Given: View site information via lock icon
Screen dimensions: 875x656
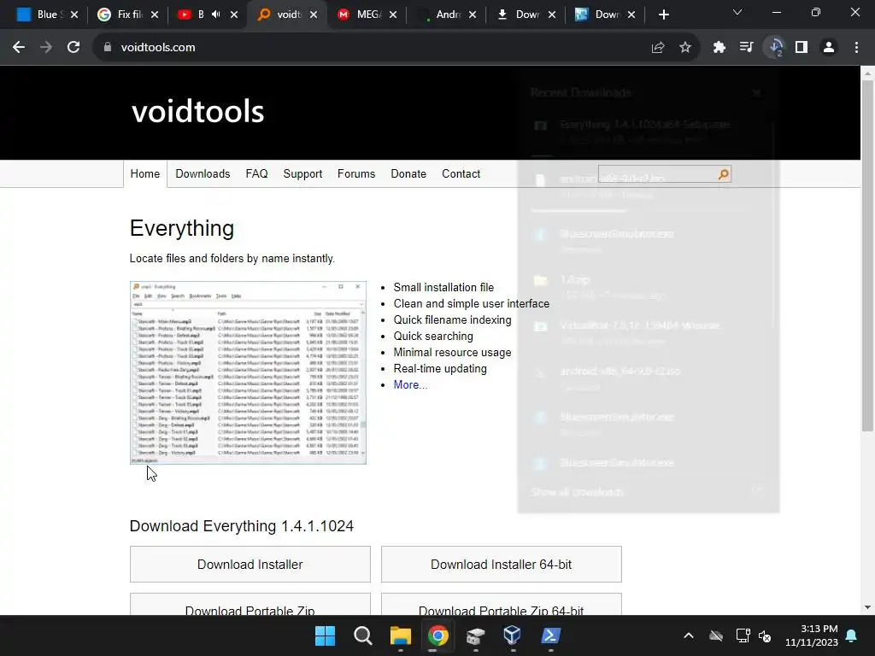Looking at the screenshot, I should [x=107, y=48].
